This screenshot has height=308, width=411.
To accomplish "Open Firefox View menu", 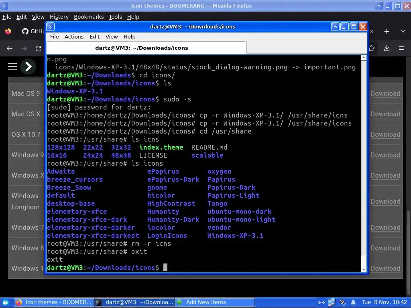I will tap(38, 17).
